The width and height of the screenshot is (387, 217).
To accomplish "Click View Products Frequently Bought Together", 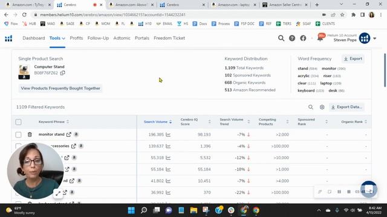I will click(x=60, y=89).
